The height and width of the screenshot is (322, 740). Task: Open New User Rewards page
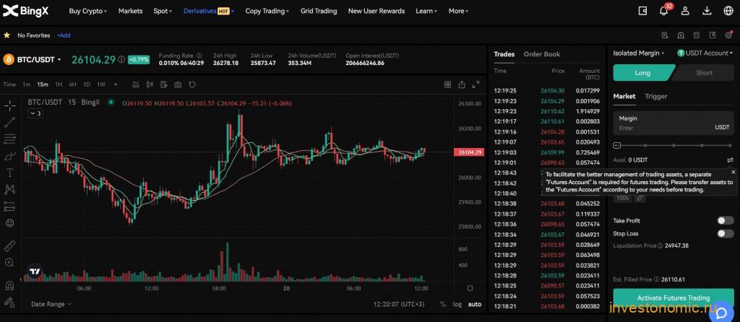[376, 11]
